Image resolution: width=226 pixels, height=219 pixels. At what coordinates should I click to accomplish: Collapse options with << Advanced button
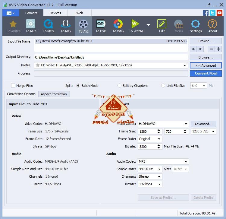point(206,65)
